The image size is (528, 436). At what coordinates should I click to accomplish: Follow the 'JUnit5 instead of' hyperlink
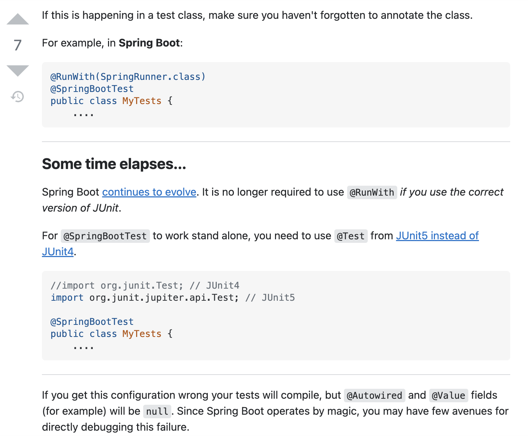437,236
